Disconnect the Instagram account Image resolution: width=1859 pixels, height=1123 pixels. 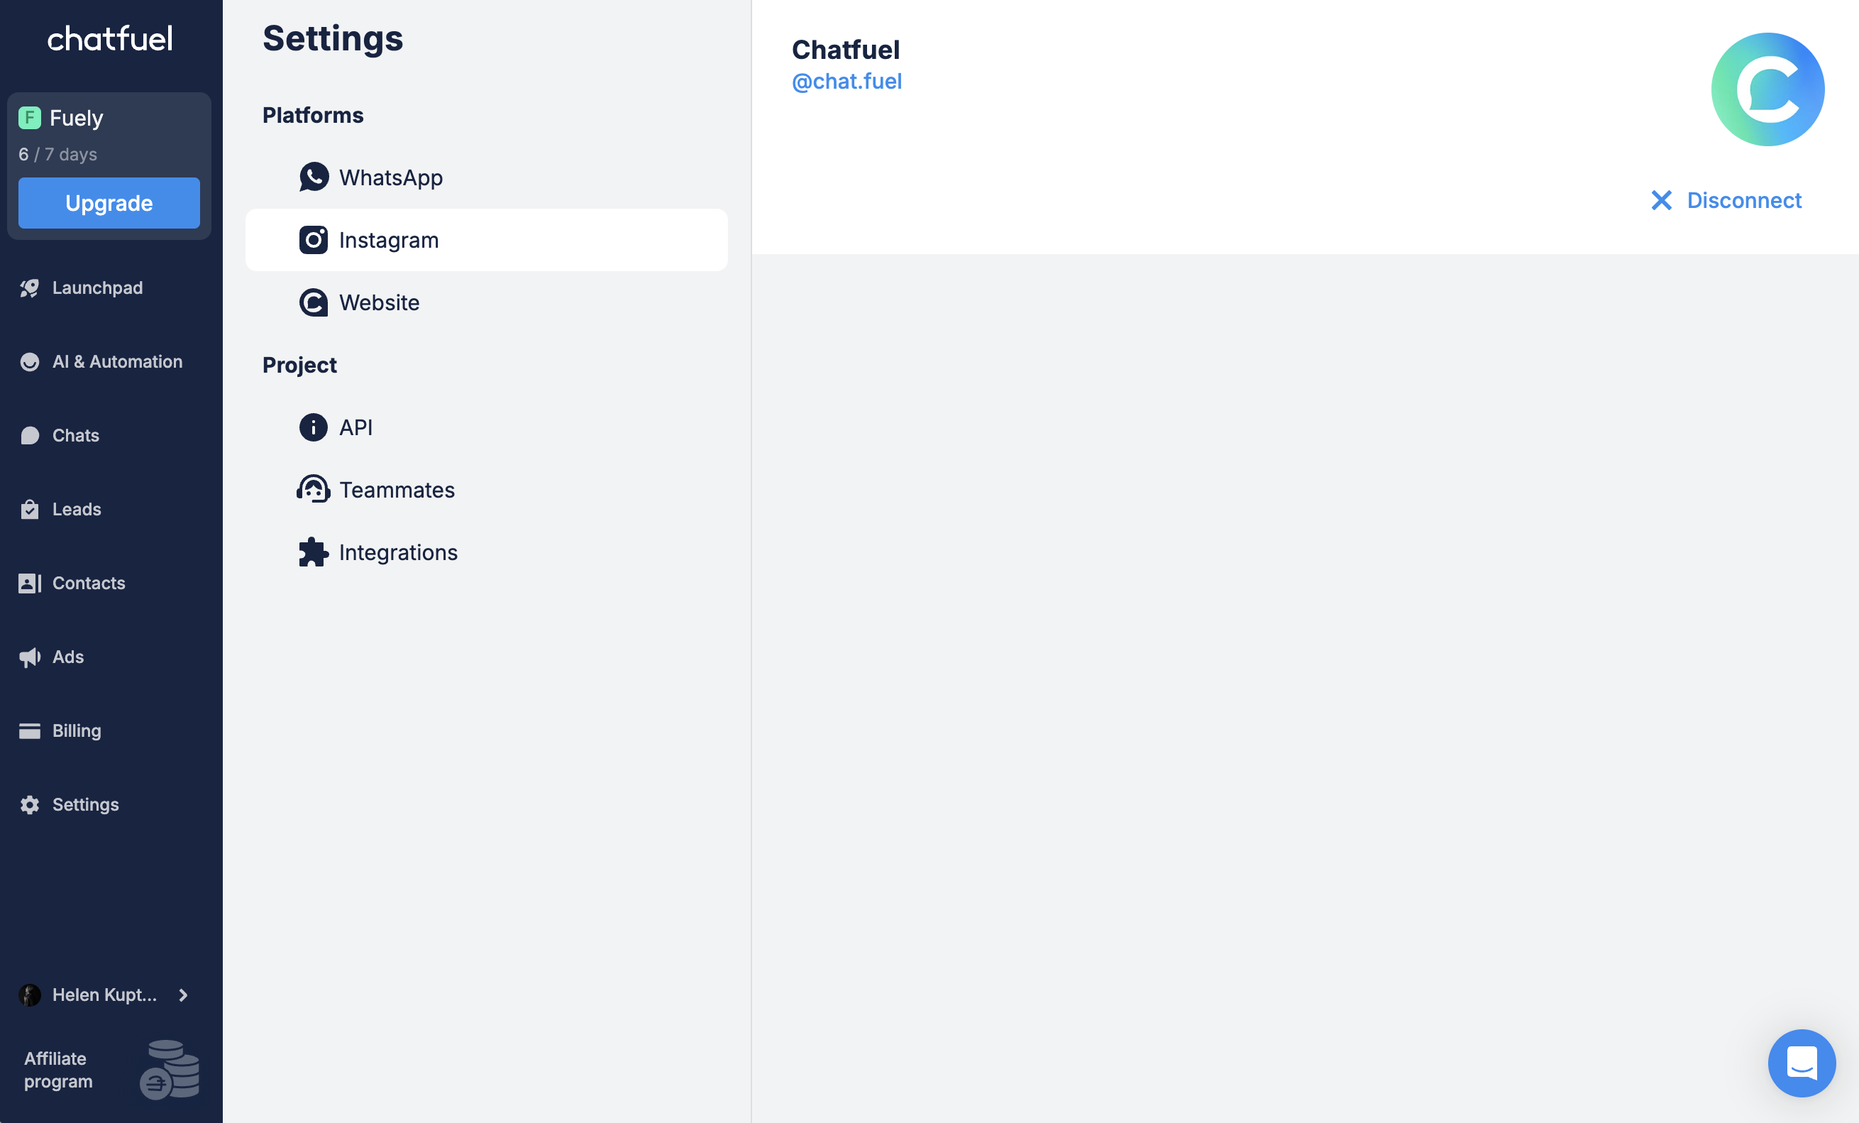(1726, 200)
